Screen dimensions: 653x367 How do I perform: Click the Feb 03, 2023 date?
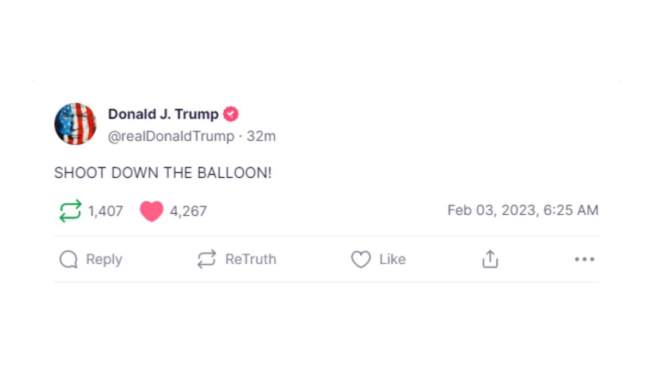pos(493,210)
